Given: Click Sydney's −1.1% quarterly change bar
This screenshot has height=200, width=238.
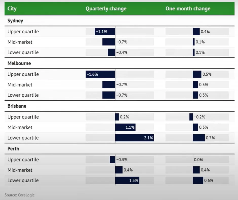Looking at the screenshot, I should tap(105, 32).
